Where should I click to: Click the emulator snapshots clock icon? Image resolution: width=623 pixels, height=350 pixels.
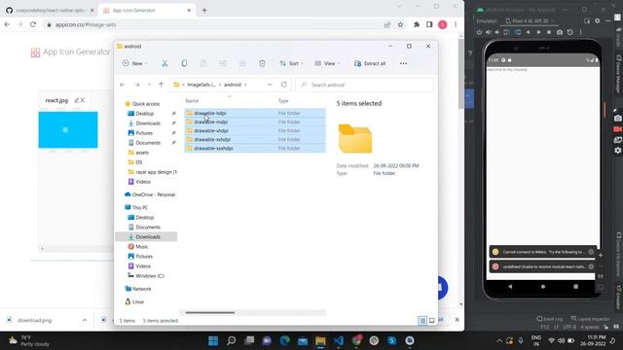click(570, 32)
